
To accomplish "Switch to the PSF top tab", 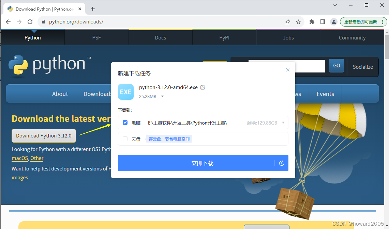I will click(96, 38).
